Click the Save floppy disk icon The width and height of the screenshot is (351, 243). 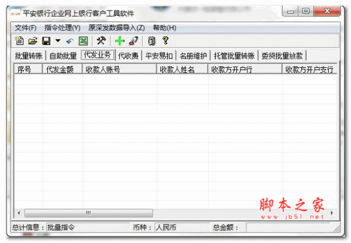(46, 41)
